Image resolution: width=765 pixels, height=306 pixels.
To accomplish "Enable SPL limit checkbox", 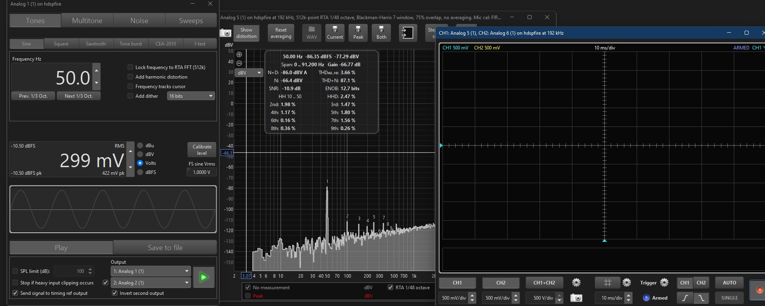I will [15, 271].
